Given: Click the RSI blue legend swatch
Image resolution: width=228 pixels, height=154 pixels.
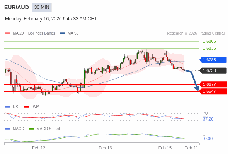Looking at the screenshot, I should (x=8, y=107).
